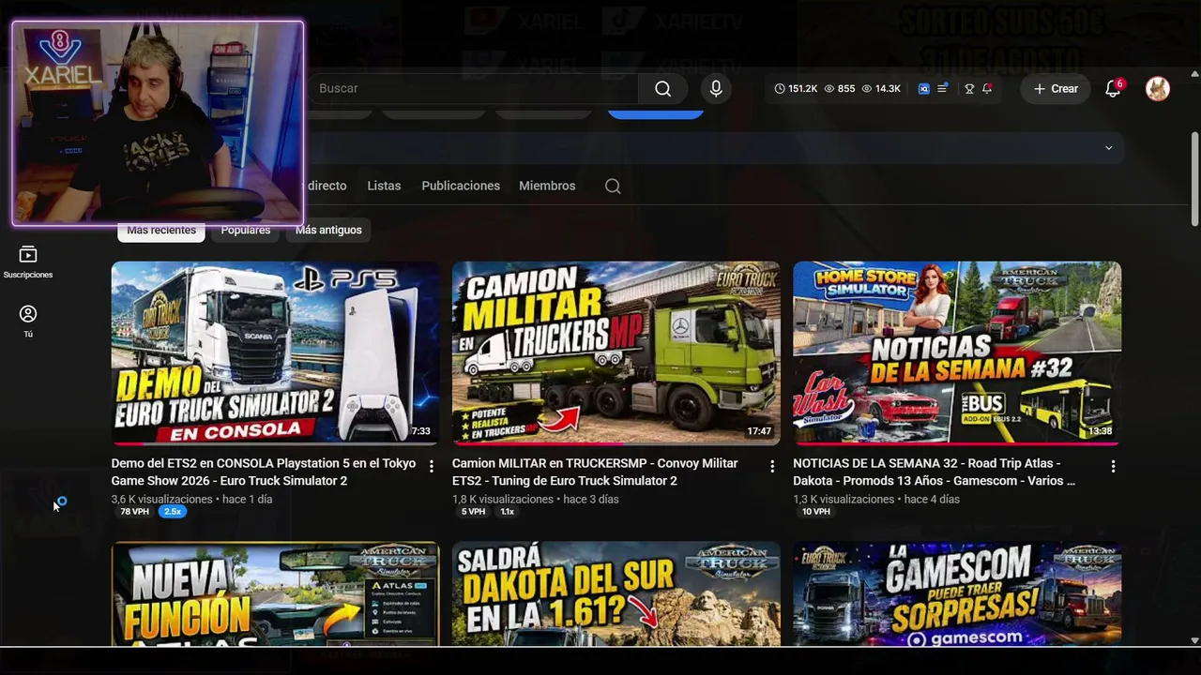Open the Camion Militar TruckersMP thumbnail
This screenshot has height=675, width=1201.
tap(616, 353)
